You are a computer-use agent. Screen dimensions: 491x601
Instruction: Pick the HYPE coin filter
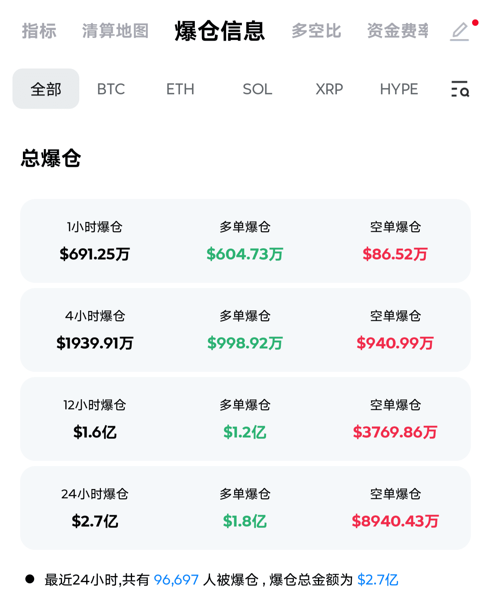[x=399, y=89]
